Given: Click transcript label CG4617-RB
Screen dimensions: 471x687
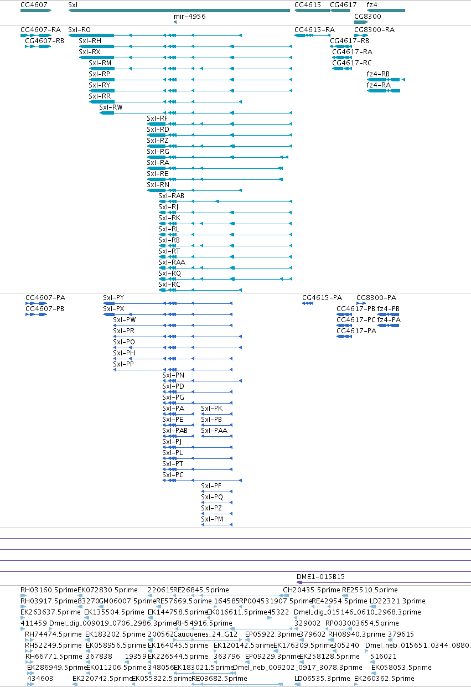Looking at the screenshot, I should [x=349, y=41].
